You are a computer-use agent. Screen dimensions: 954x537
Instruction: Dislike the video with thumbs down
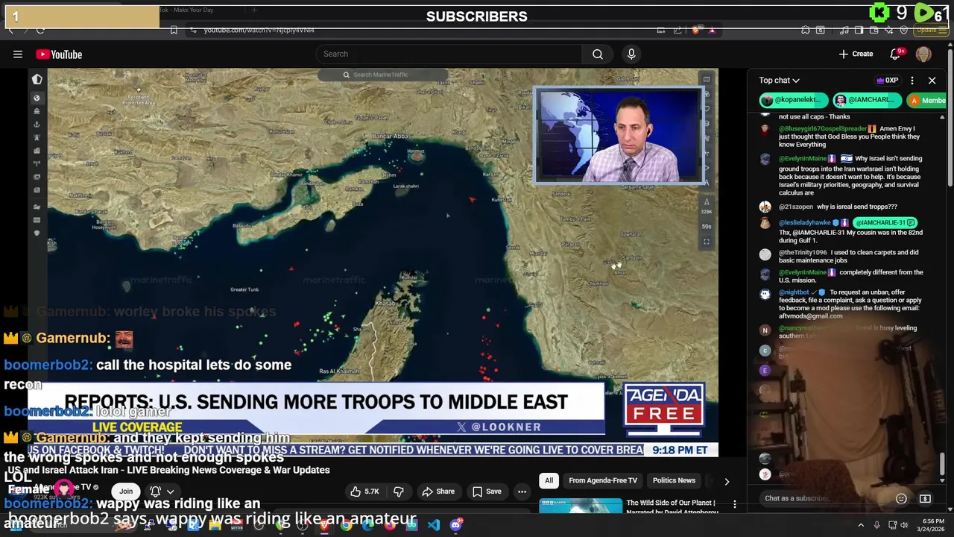point(399,492)
